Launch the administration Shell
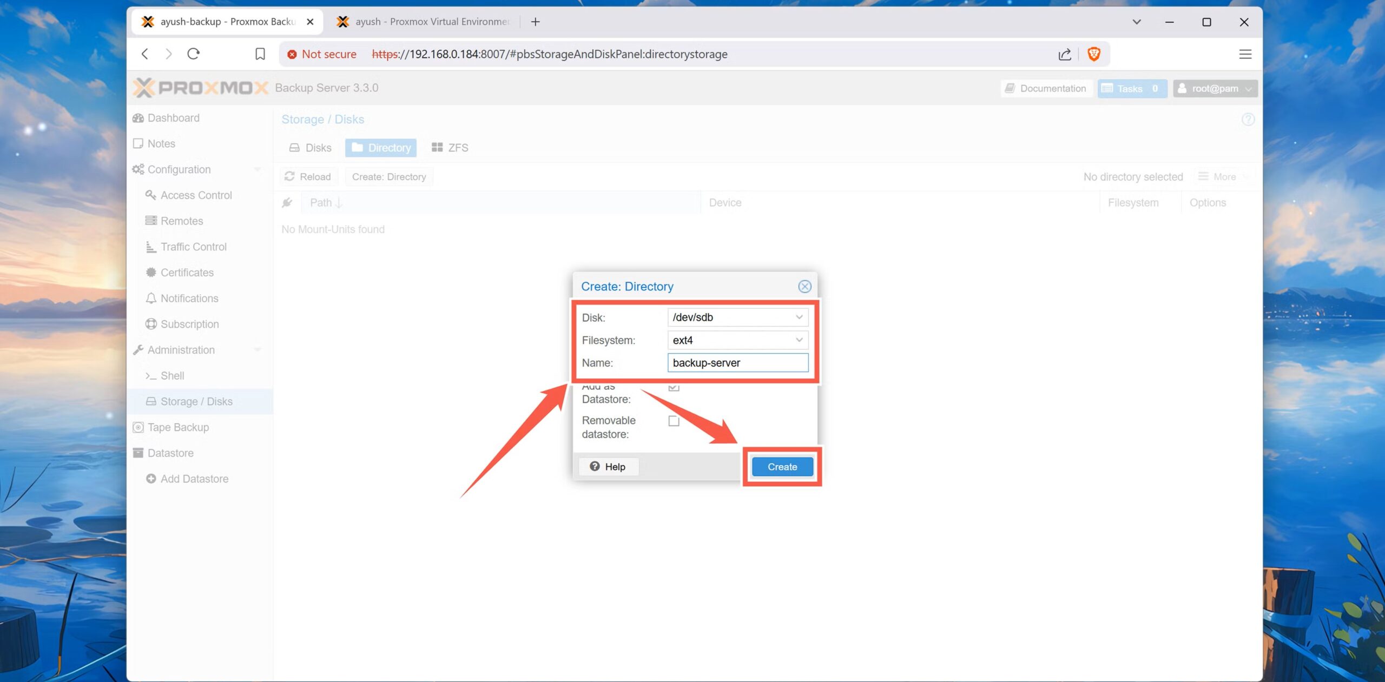The width and height of the screenshot is (1385, 682). tap(170, 375)
